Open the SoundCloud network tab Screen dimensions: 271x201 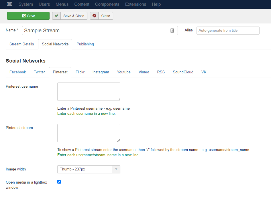[183, 72]
